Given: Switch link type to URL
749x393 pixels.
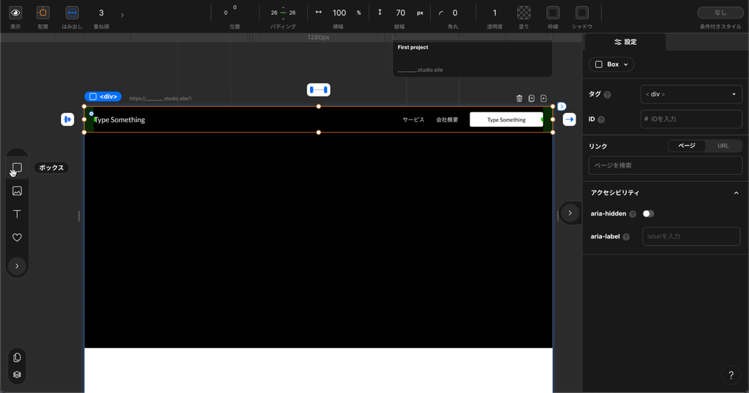Looking at the screenshot, I should coord(723,146).
